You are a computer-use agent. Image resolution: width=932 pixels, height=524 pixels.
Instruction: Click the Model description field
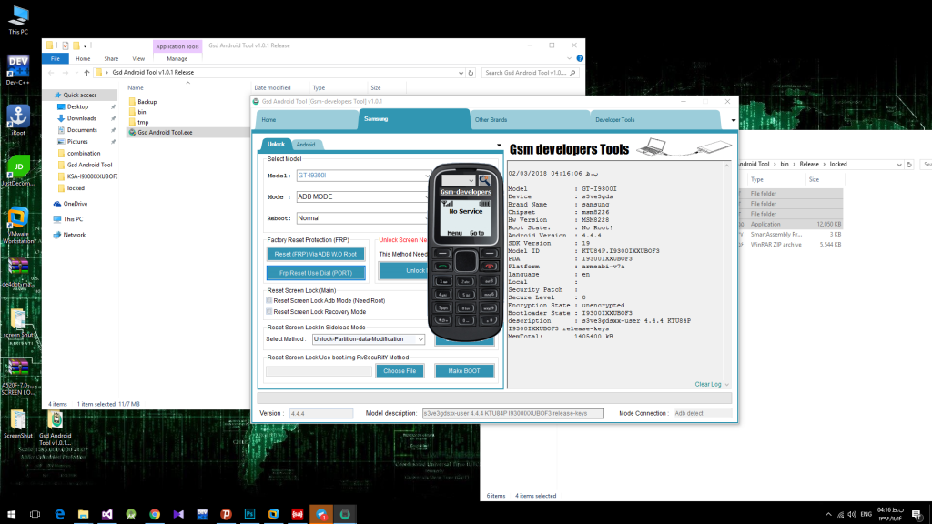click(x=513, y=414)
